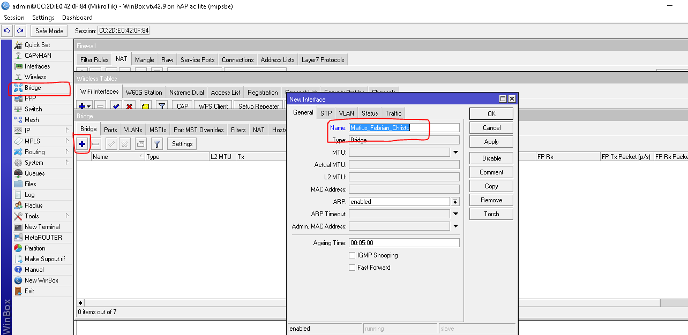The image size is (688, 335).
Task: Open Queues in the sidebar
Action: (x=34, y=173)
